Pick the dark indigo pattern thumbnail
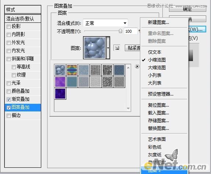 tap(60, 94)
